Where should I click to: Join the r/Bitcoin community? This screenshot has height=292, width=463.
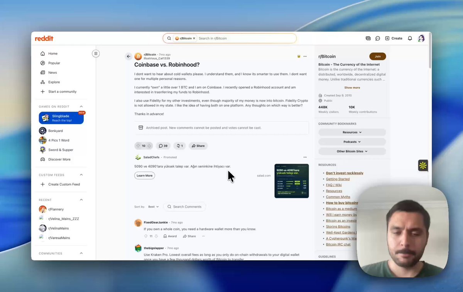click(x=378, y=57)
